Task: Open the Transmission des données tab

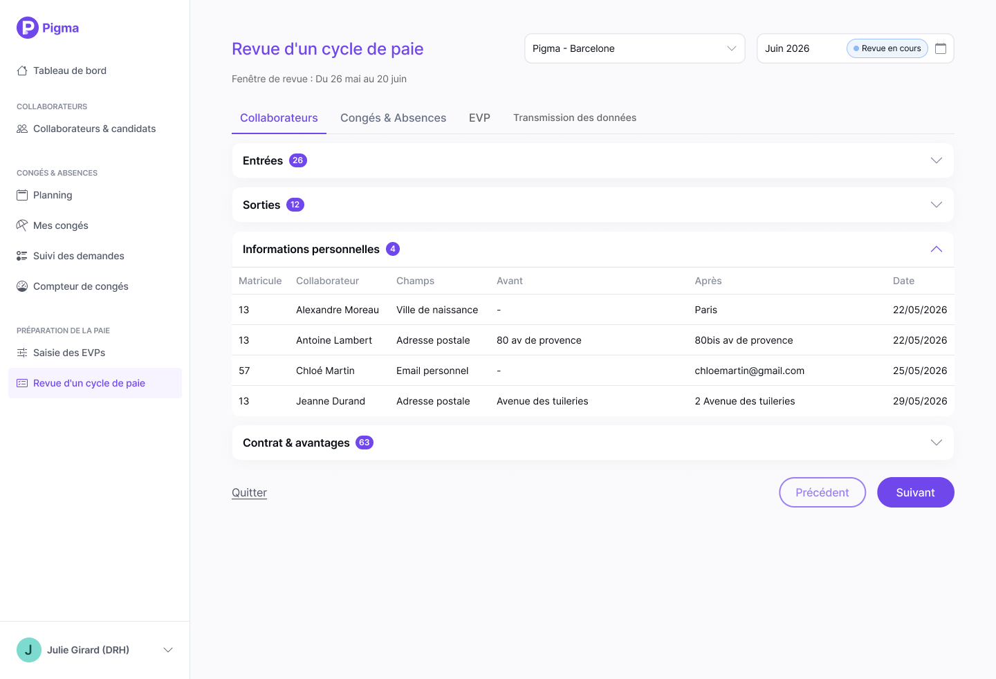Action: tap(575, 118)
